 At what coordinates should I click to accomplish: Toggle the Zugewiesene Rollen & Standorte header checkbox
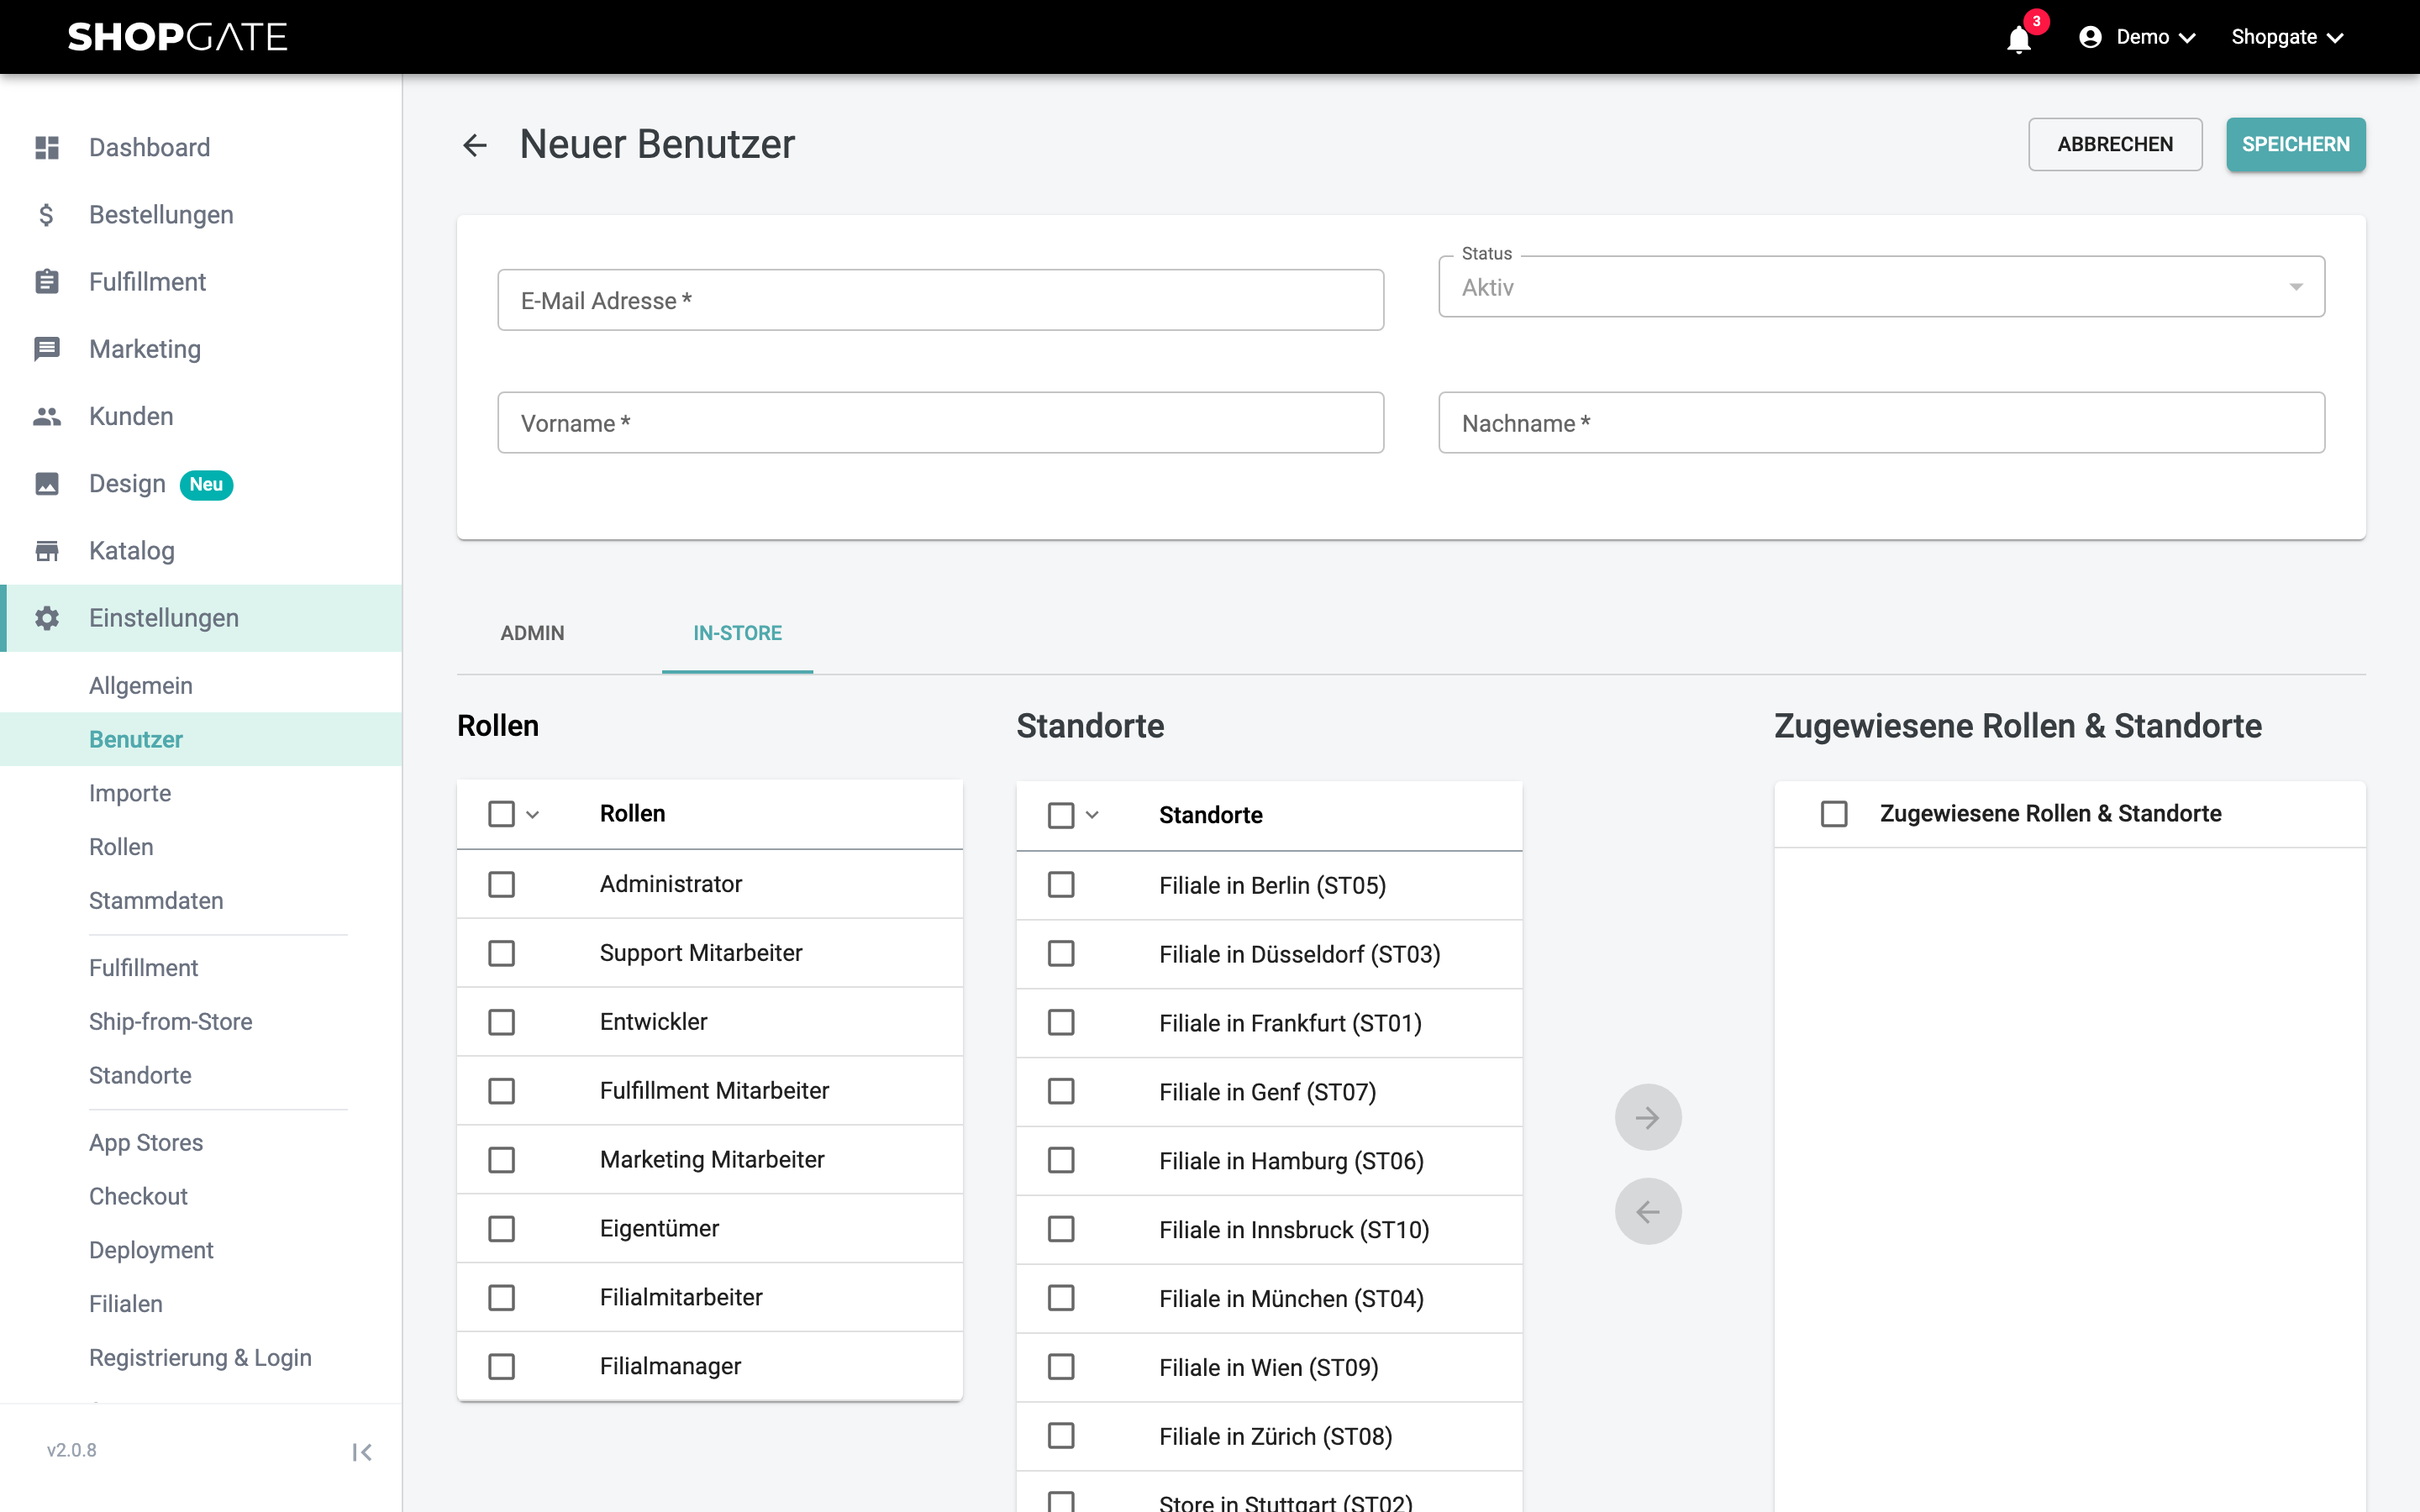coord(1834,813)
